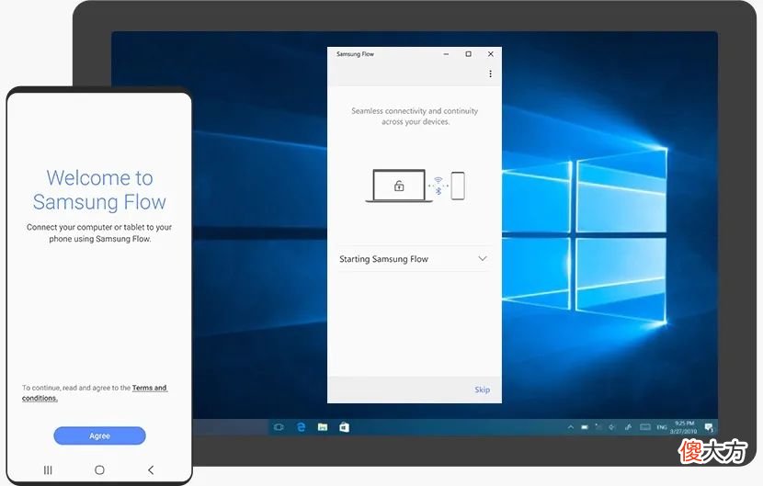This screenshot has width=763, height=486.
Task: Open the Terms and conditions link
Action: (95, 393)
